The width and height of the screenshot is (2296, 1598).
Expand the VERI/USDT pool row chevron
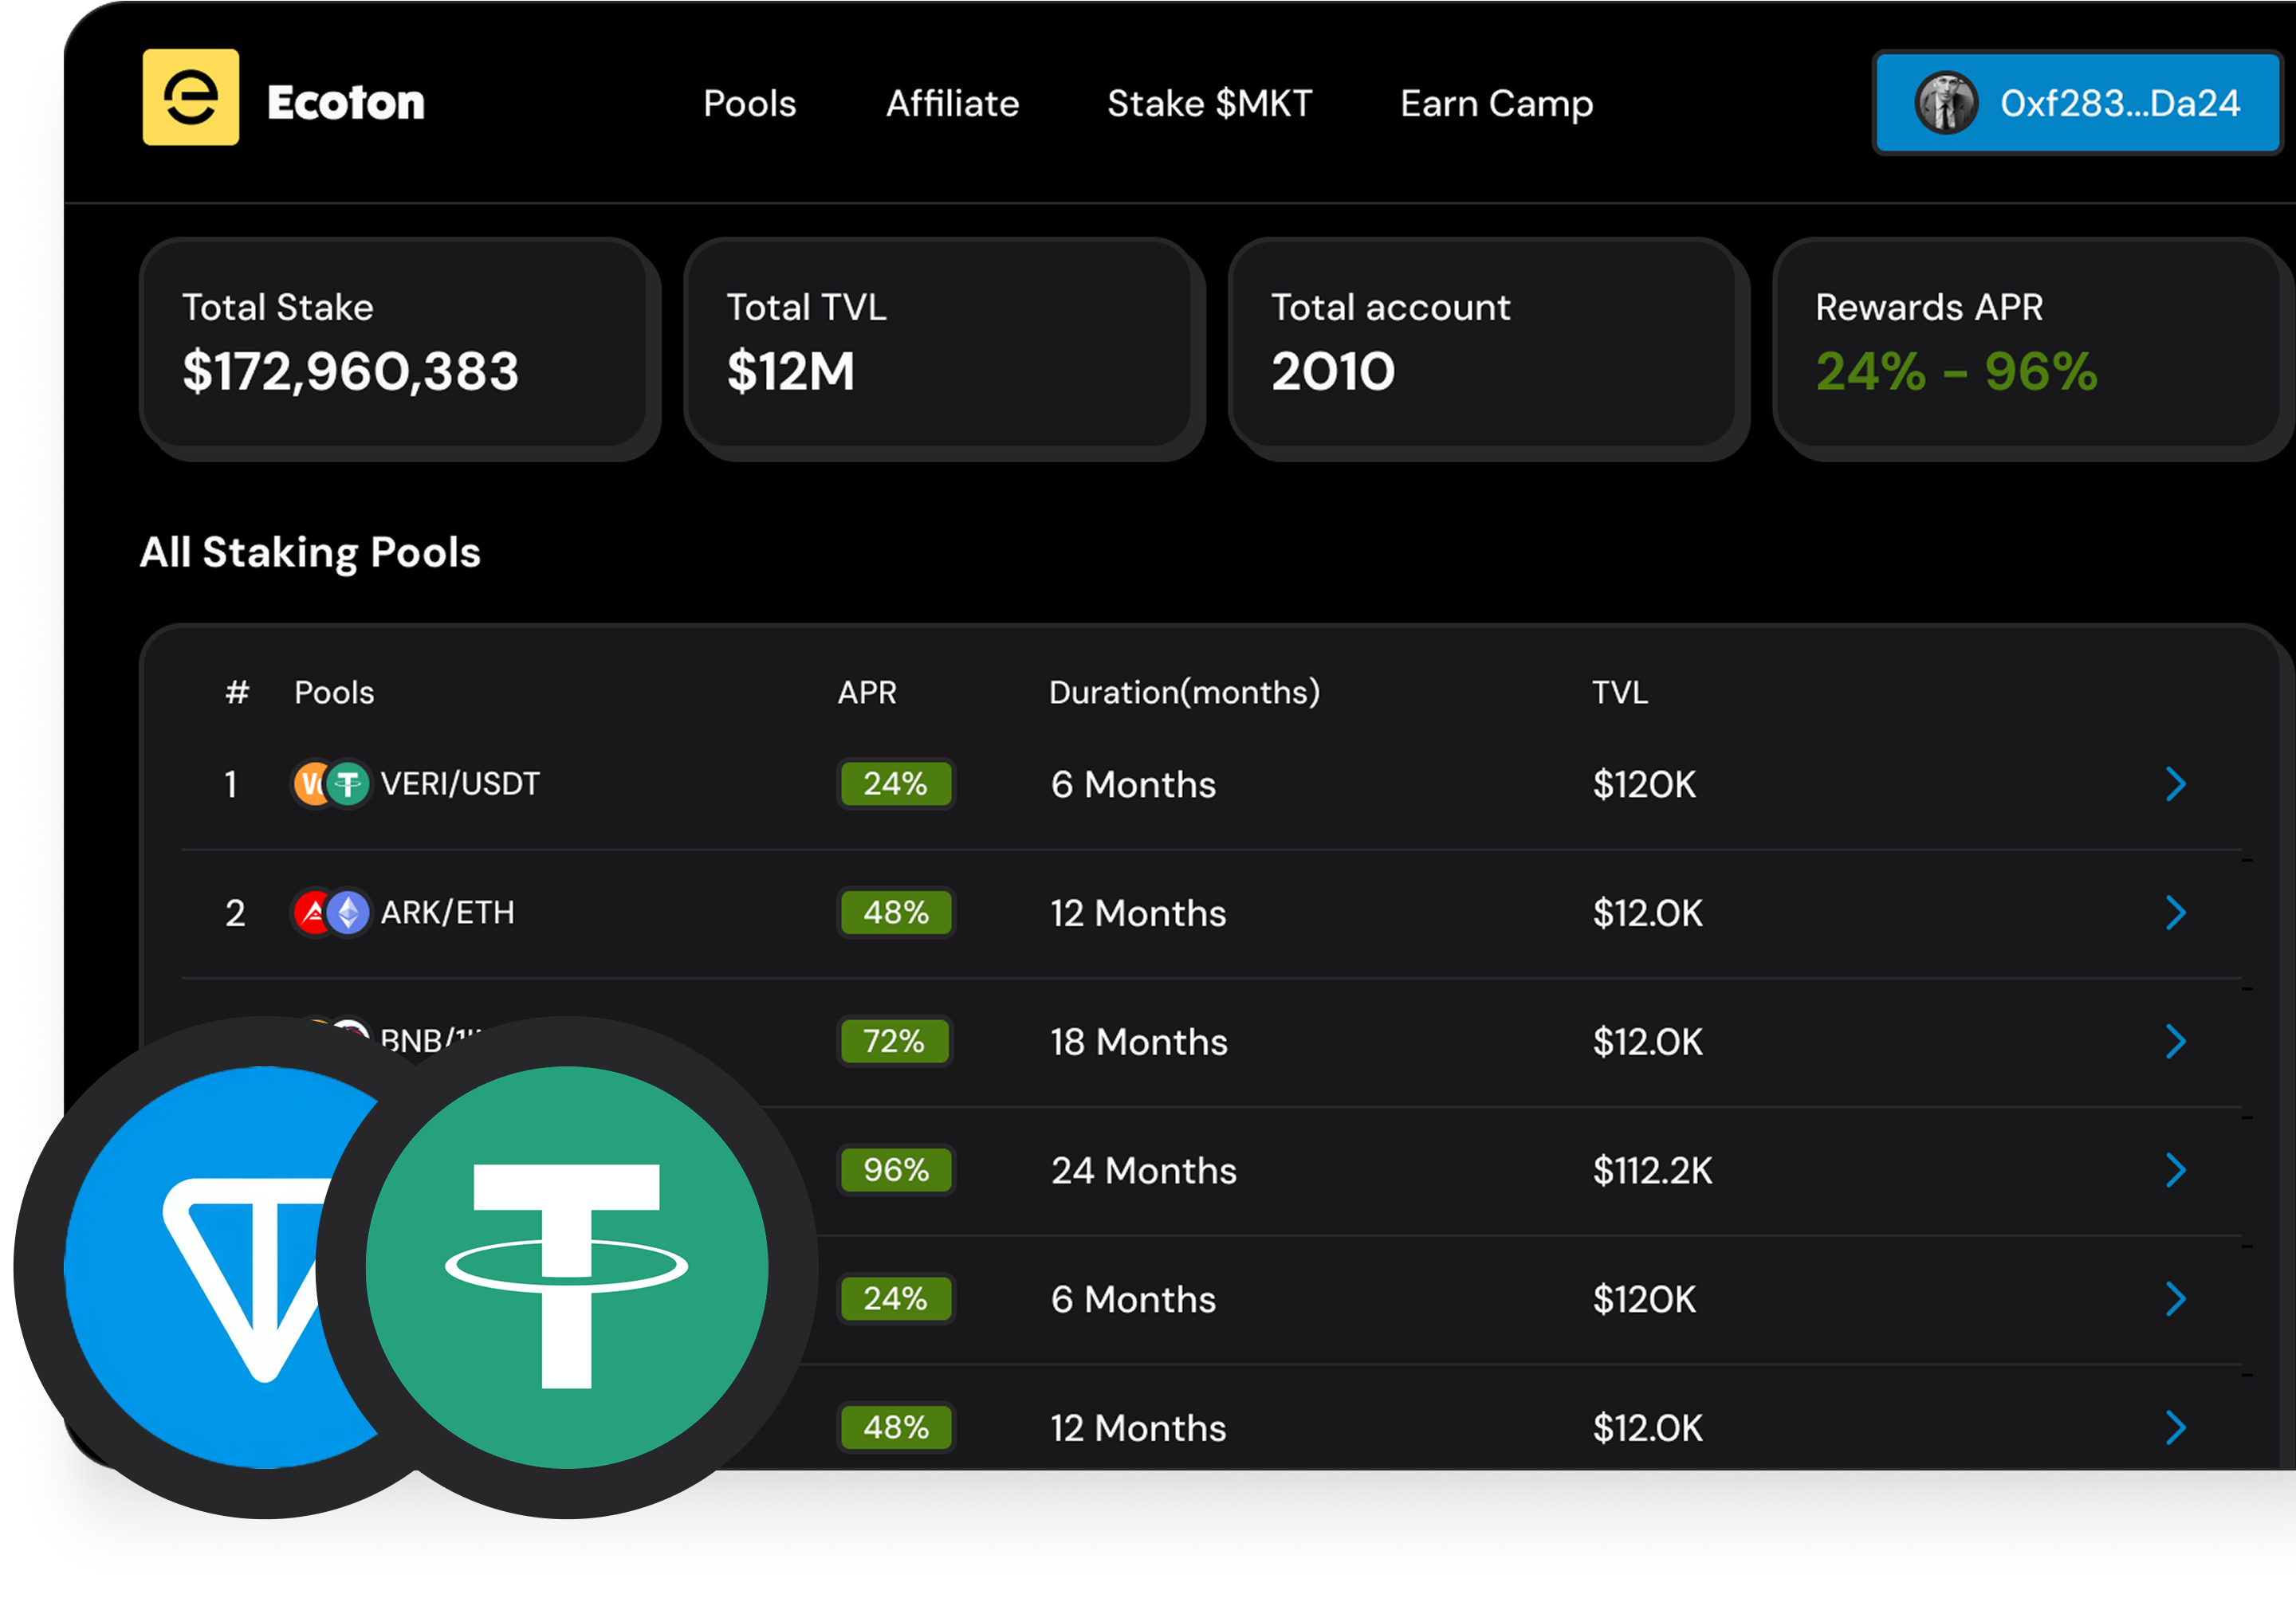click(2175, 785)
